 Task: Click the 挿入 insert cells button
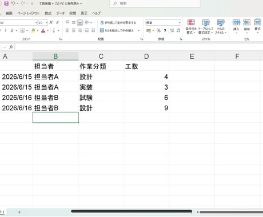tap(236, 26)
